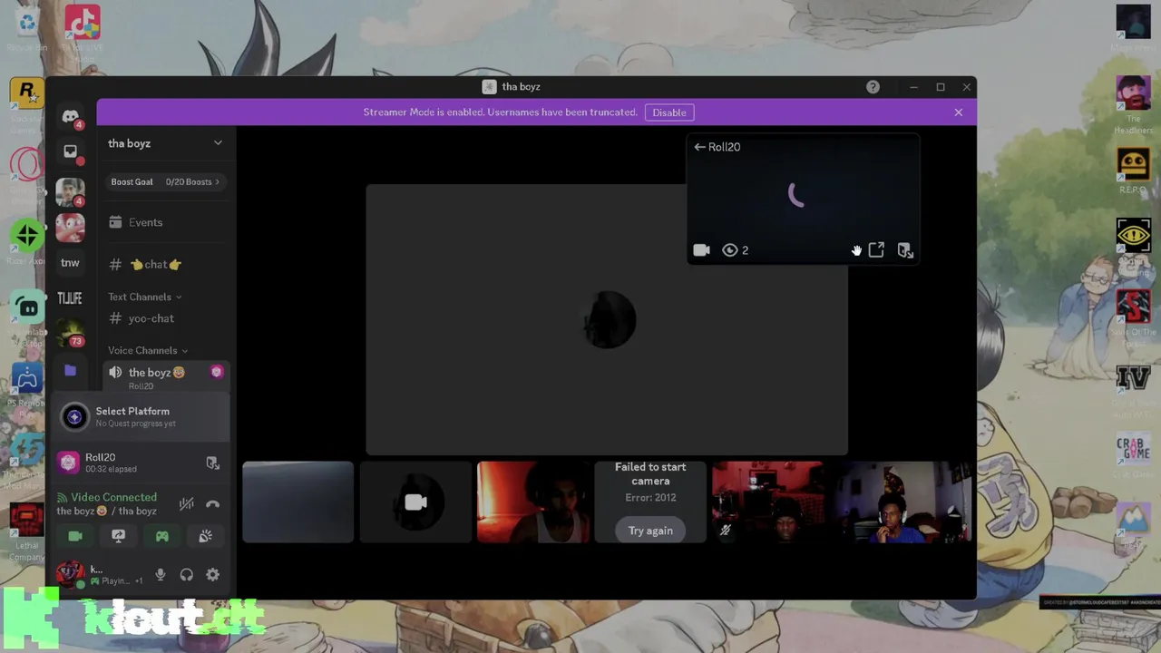The height and width of the screenshot is (653, 1161).
Task: Open the TJLIFE server
Action: [x=70, y=298]
